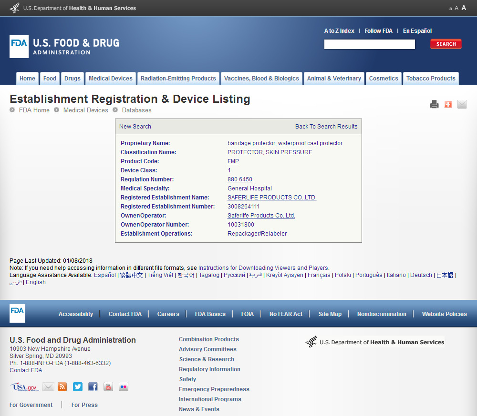Viewport: 477px width, 416px height.
Task: Open FDA Twitter icon
Action: tap(78, 387)
